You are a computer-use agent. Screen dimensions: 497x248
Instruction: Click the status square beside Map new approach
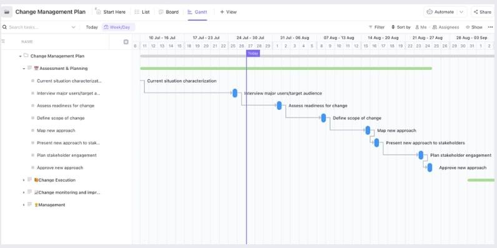[x=32, y=131]
